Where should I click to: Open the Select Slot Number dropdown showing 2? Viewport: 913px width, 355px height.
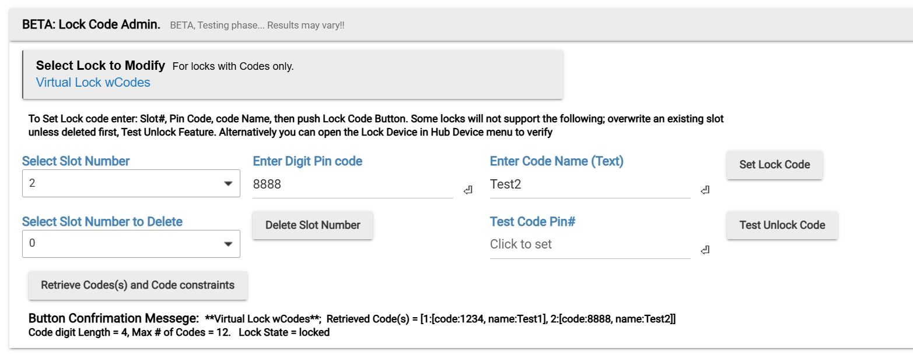pyautogui.click(x=131, y=183)
